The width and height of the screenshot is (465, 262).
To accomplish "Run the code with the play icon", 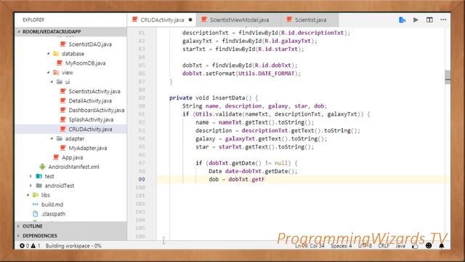I will pyautogui.click(x=416, y=20).
